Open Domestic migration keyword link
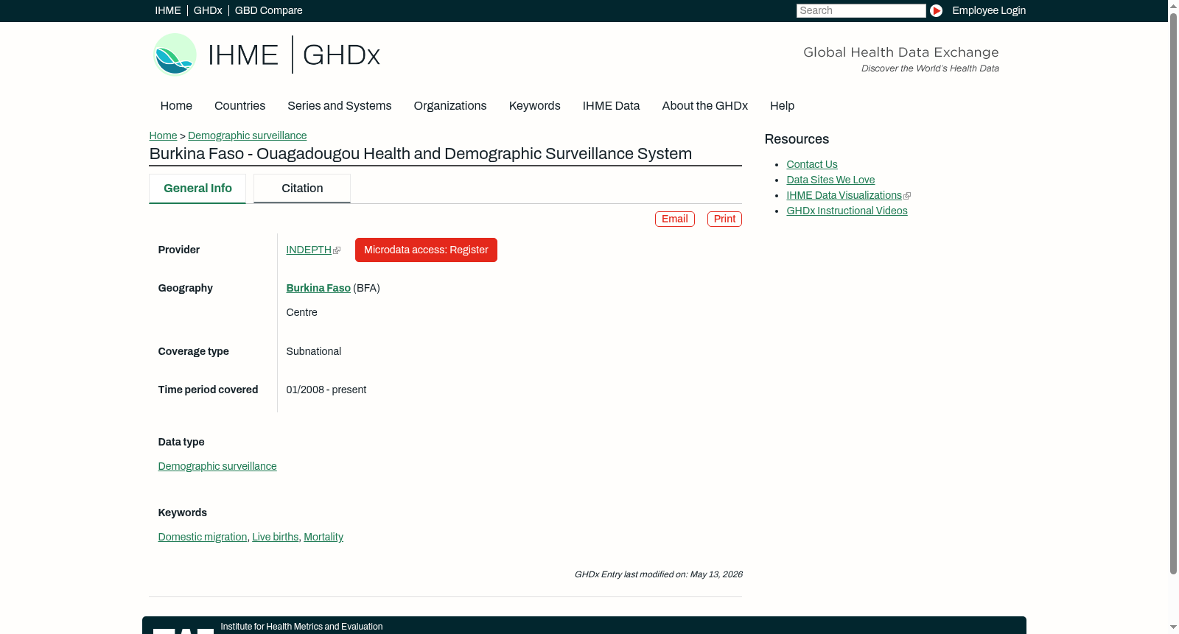This screenshot has height=634, width=1179. point(203,537)
